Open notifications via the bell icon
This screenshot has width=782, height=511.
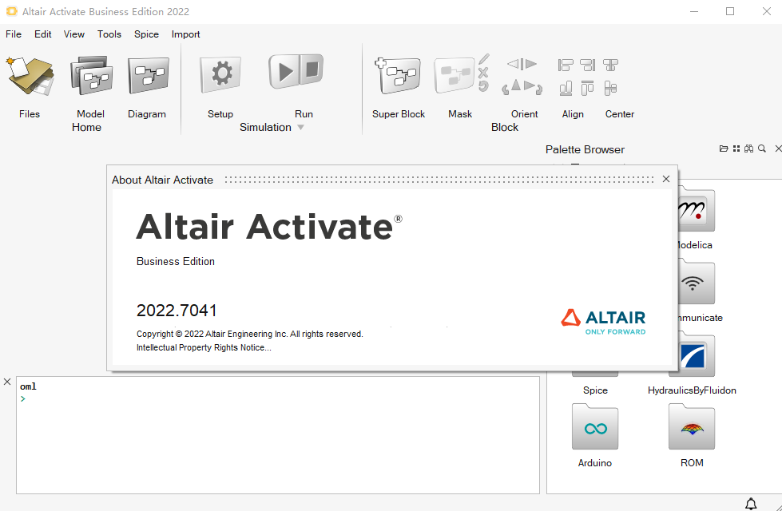pyautogui.click(x=751, y=504)
